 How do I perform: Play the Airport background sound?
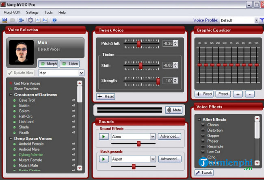click(x=104, y=159)
